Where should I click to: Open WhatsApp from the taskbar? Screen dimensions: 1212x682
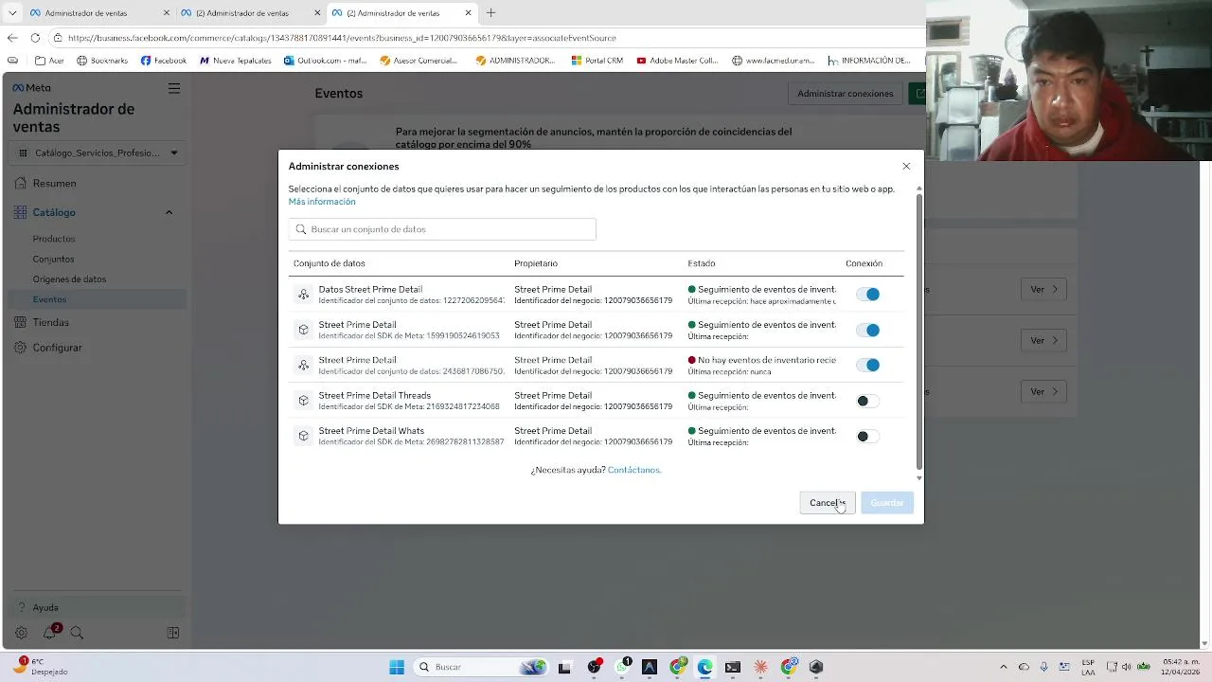coord(622,667)
